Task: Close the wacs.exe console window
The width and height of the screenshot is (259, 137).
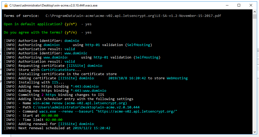Action: (251, 5)
